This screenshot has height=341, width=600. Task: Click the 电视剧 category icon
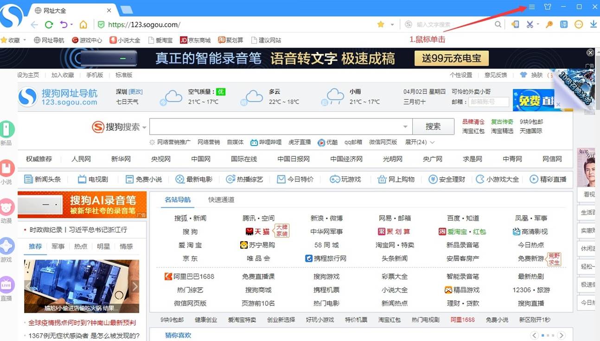[82, 179]
